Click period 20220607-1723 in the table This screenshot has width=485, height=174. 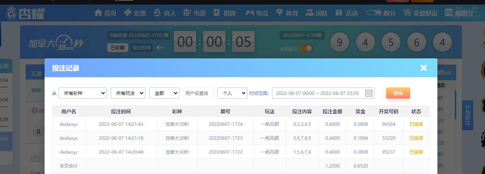226,138
